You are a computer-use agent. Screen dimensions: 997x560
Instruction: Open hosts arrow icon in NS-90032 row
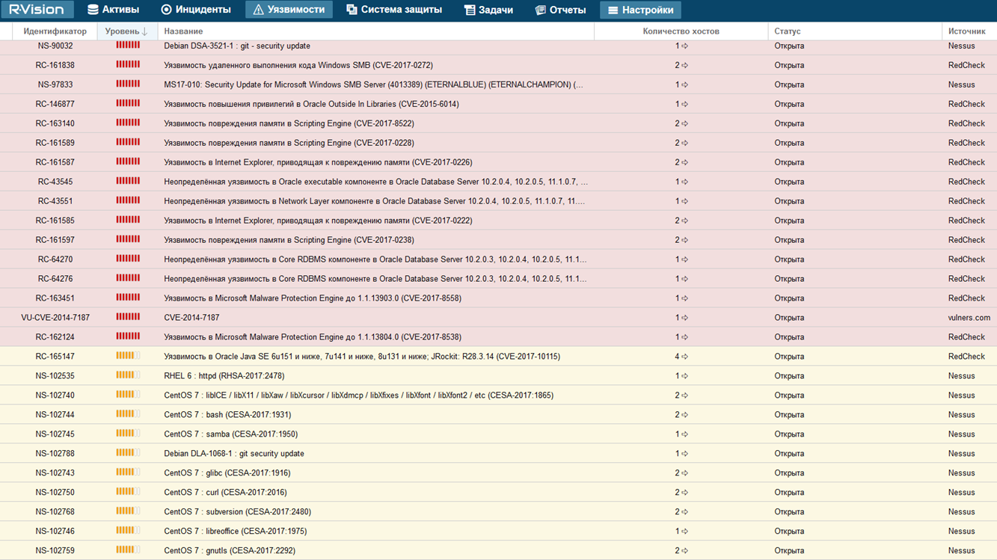click(x=684, y=46)
